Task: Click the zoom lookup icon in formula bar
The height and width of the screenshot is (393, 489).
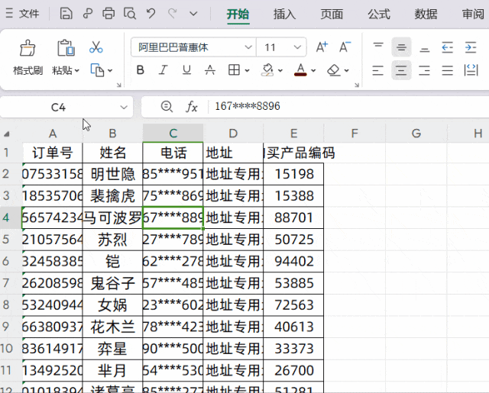Action: click(167, 107)
